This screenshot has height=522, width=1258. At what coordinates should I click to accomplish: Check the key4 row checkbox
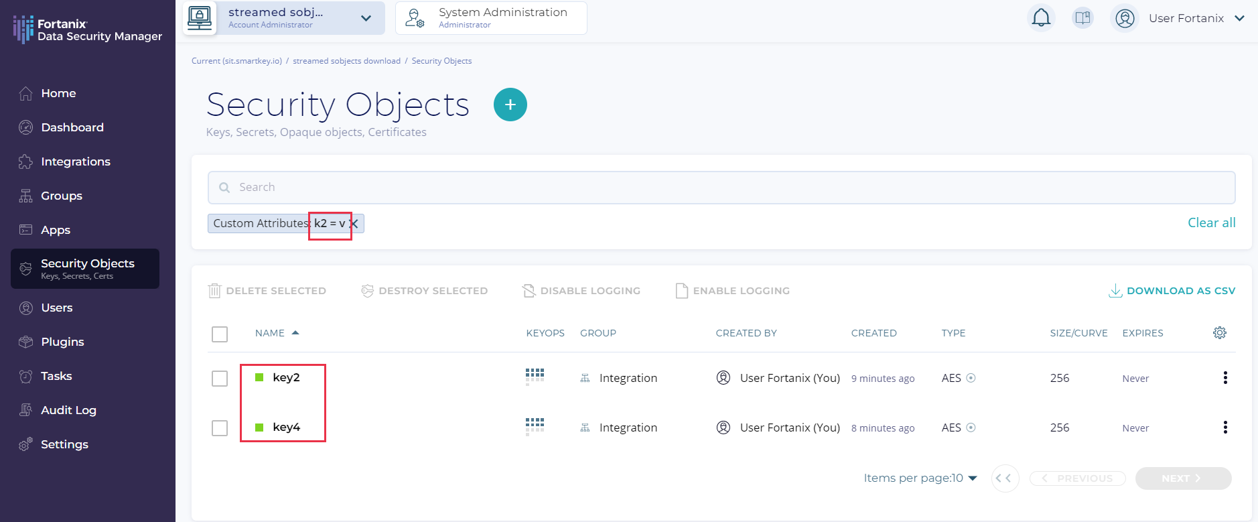coord(220,428)
